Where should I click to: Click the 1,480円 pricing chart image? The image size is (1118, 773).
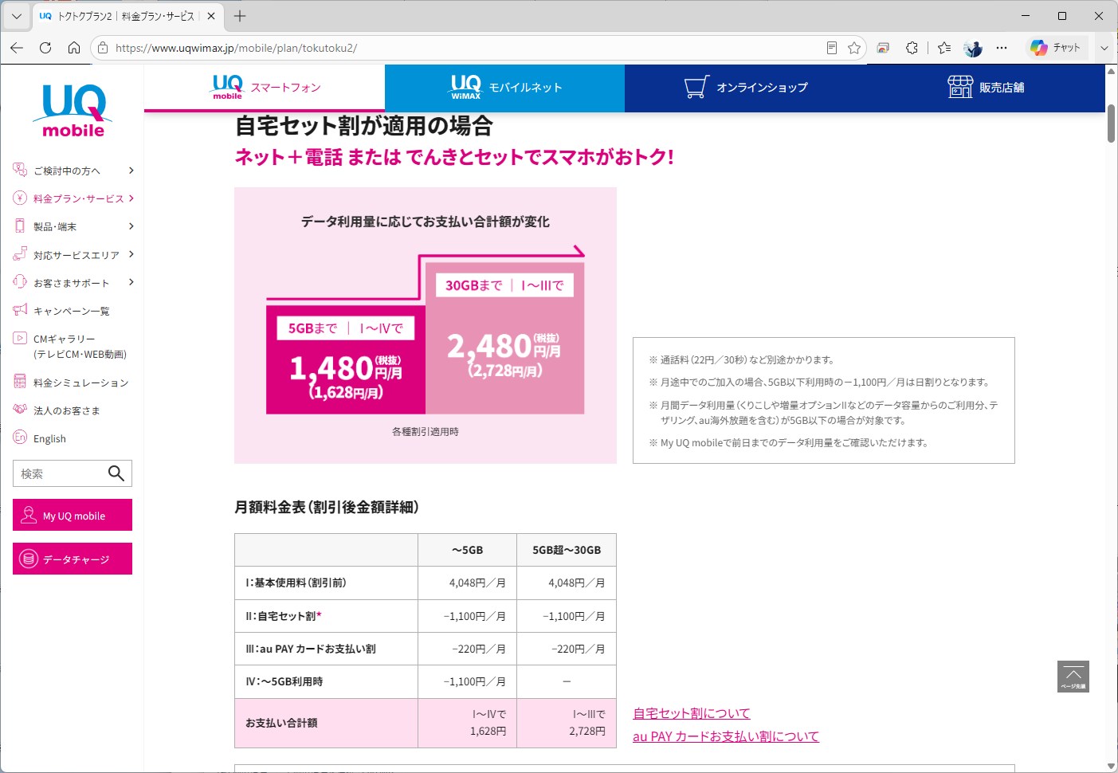click(426, 325)
